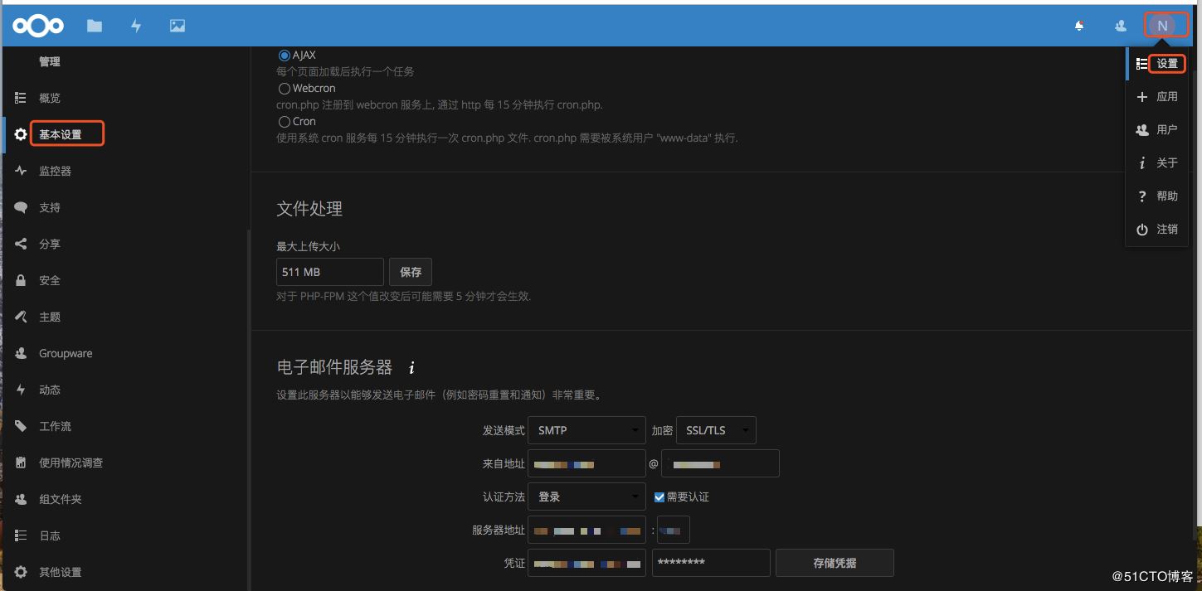Click the Nextcloud logo

[x=38, y=26]
